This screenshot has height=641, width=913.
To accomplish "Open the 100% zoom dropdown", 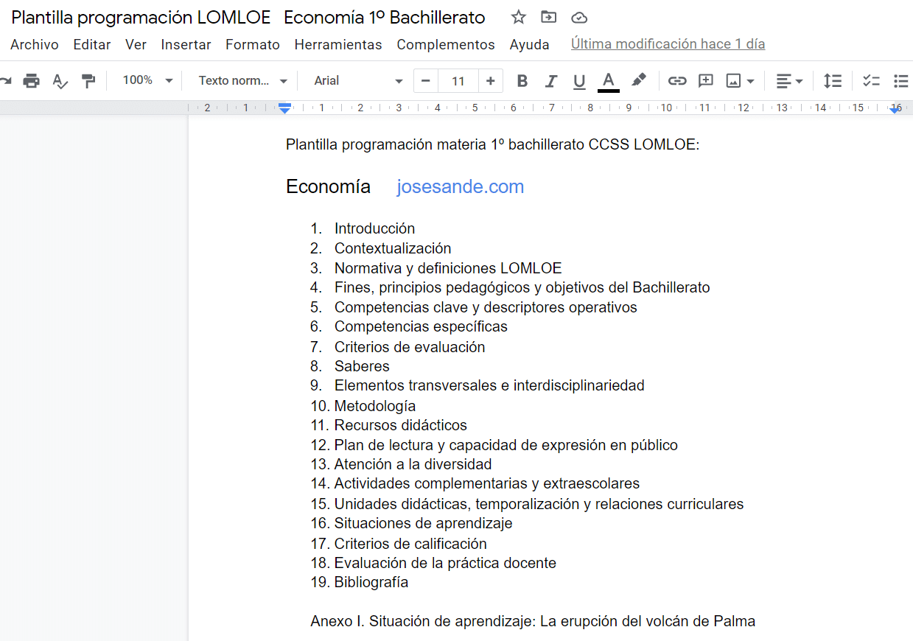I will 147,80.
